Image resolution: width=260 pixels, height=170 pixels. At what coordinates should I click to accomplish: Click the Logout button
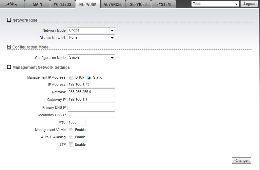(x=249, y=4)
